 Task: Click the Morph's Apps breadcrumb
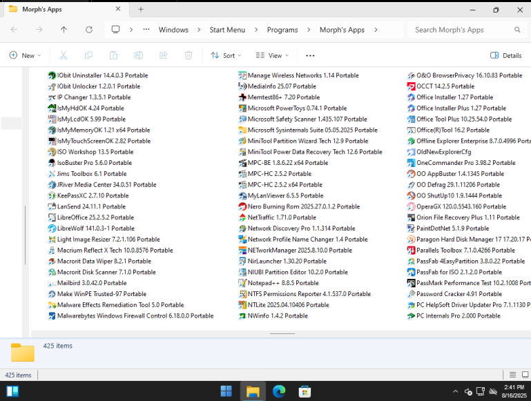pos(342,30)
